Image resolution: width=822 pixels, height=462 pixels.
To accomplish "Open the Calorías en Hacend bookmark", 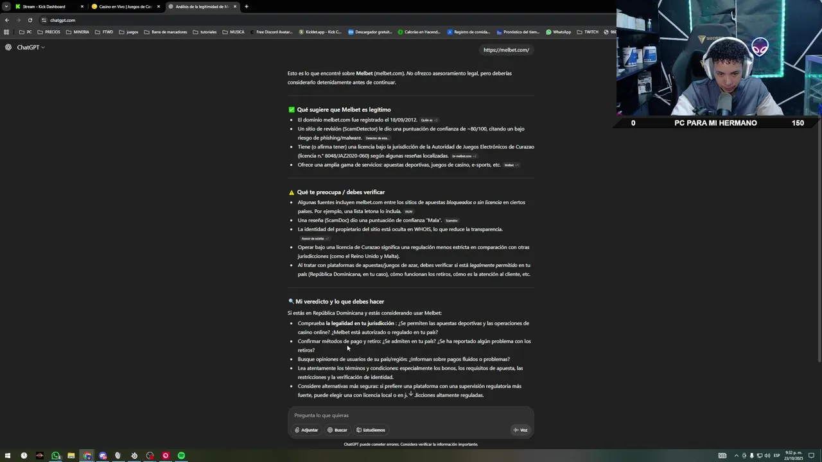I will 419,32.
